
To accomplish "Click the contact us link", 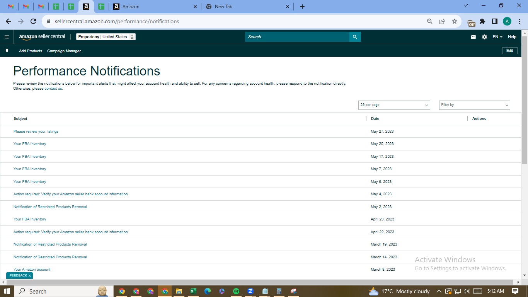I will click(x=53, y=89).
